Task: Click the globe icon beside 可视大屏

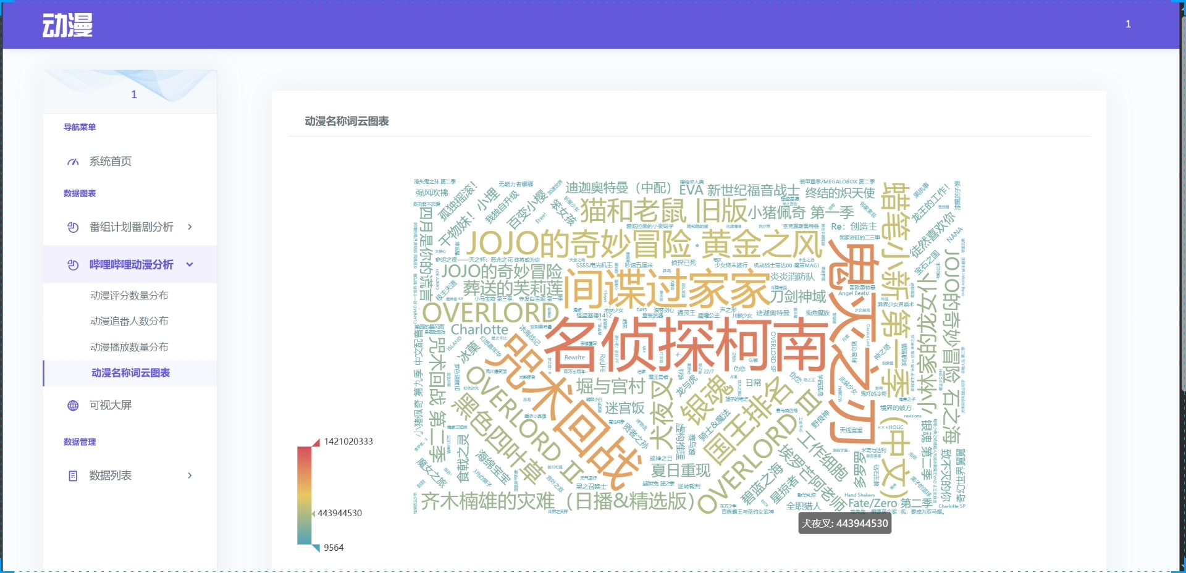Action: 73,406
